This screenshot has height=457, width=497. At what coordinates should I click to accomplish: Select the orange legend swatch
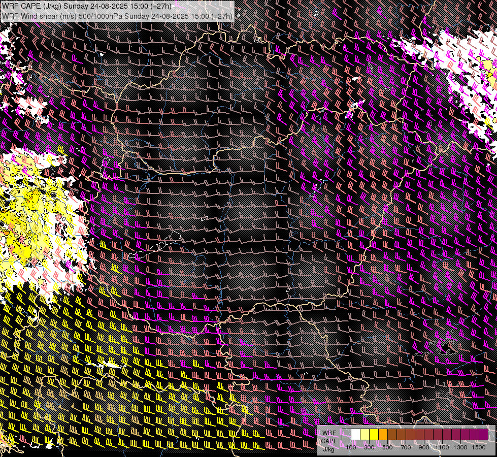click(383, 435)
